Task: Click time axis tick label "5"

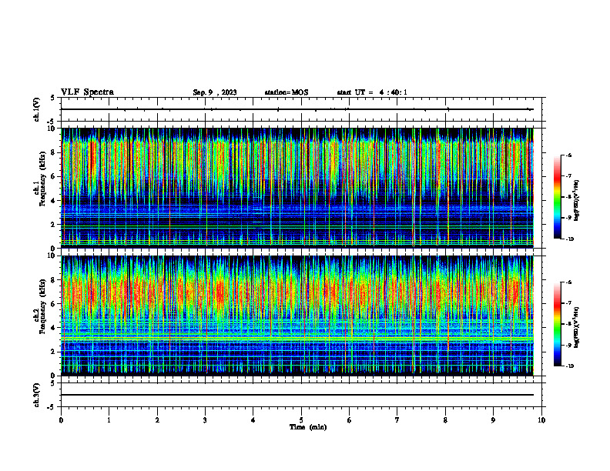Action: coord(301,420)
